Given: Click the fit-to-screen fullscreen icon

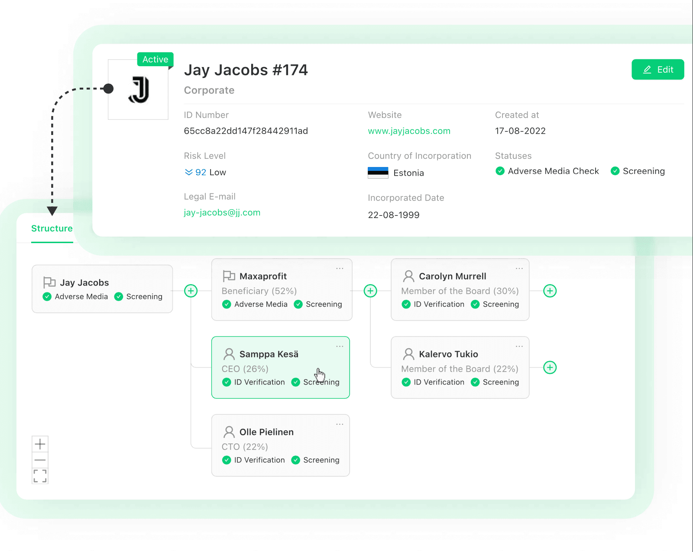Looking at the screenshot, I should click(x=40, y=476).
